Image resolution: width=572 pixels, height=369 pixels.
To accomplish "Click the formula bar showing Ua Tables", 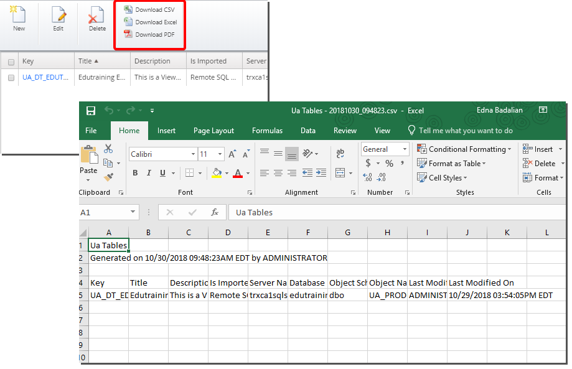I will tap(397, 212).
